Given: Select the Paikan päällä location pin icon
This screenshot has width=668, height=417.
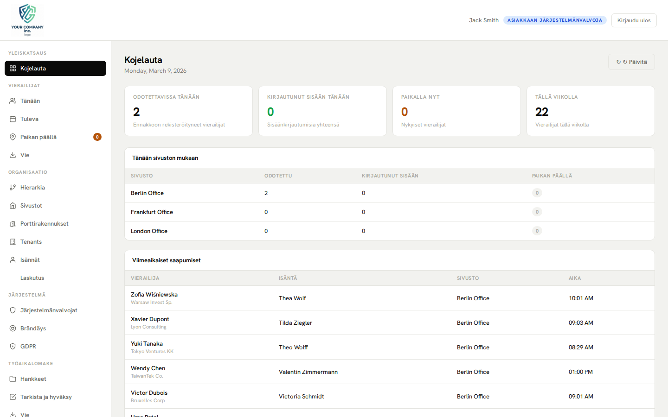Looking at the screenshot, I should pyautogui.click(x=13, y=137).
